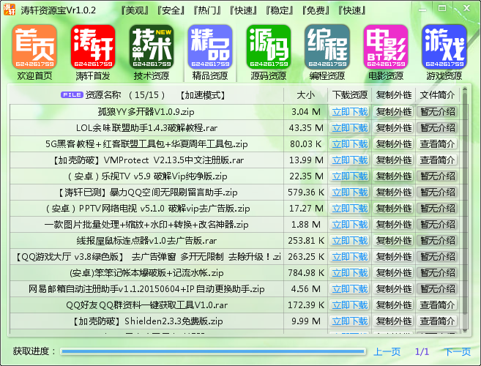
Task: Copy external link for 图片批量处理 zip
Action: point(394,224)
